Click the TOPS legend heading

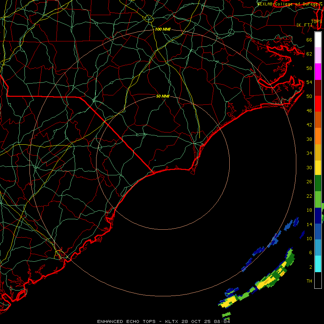316,21
